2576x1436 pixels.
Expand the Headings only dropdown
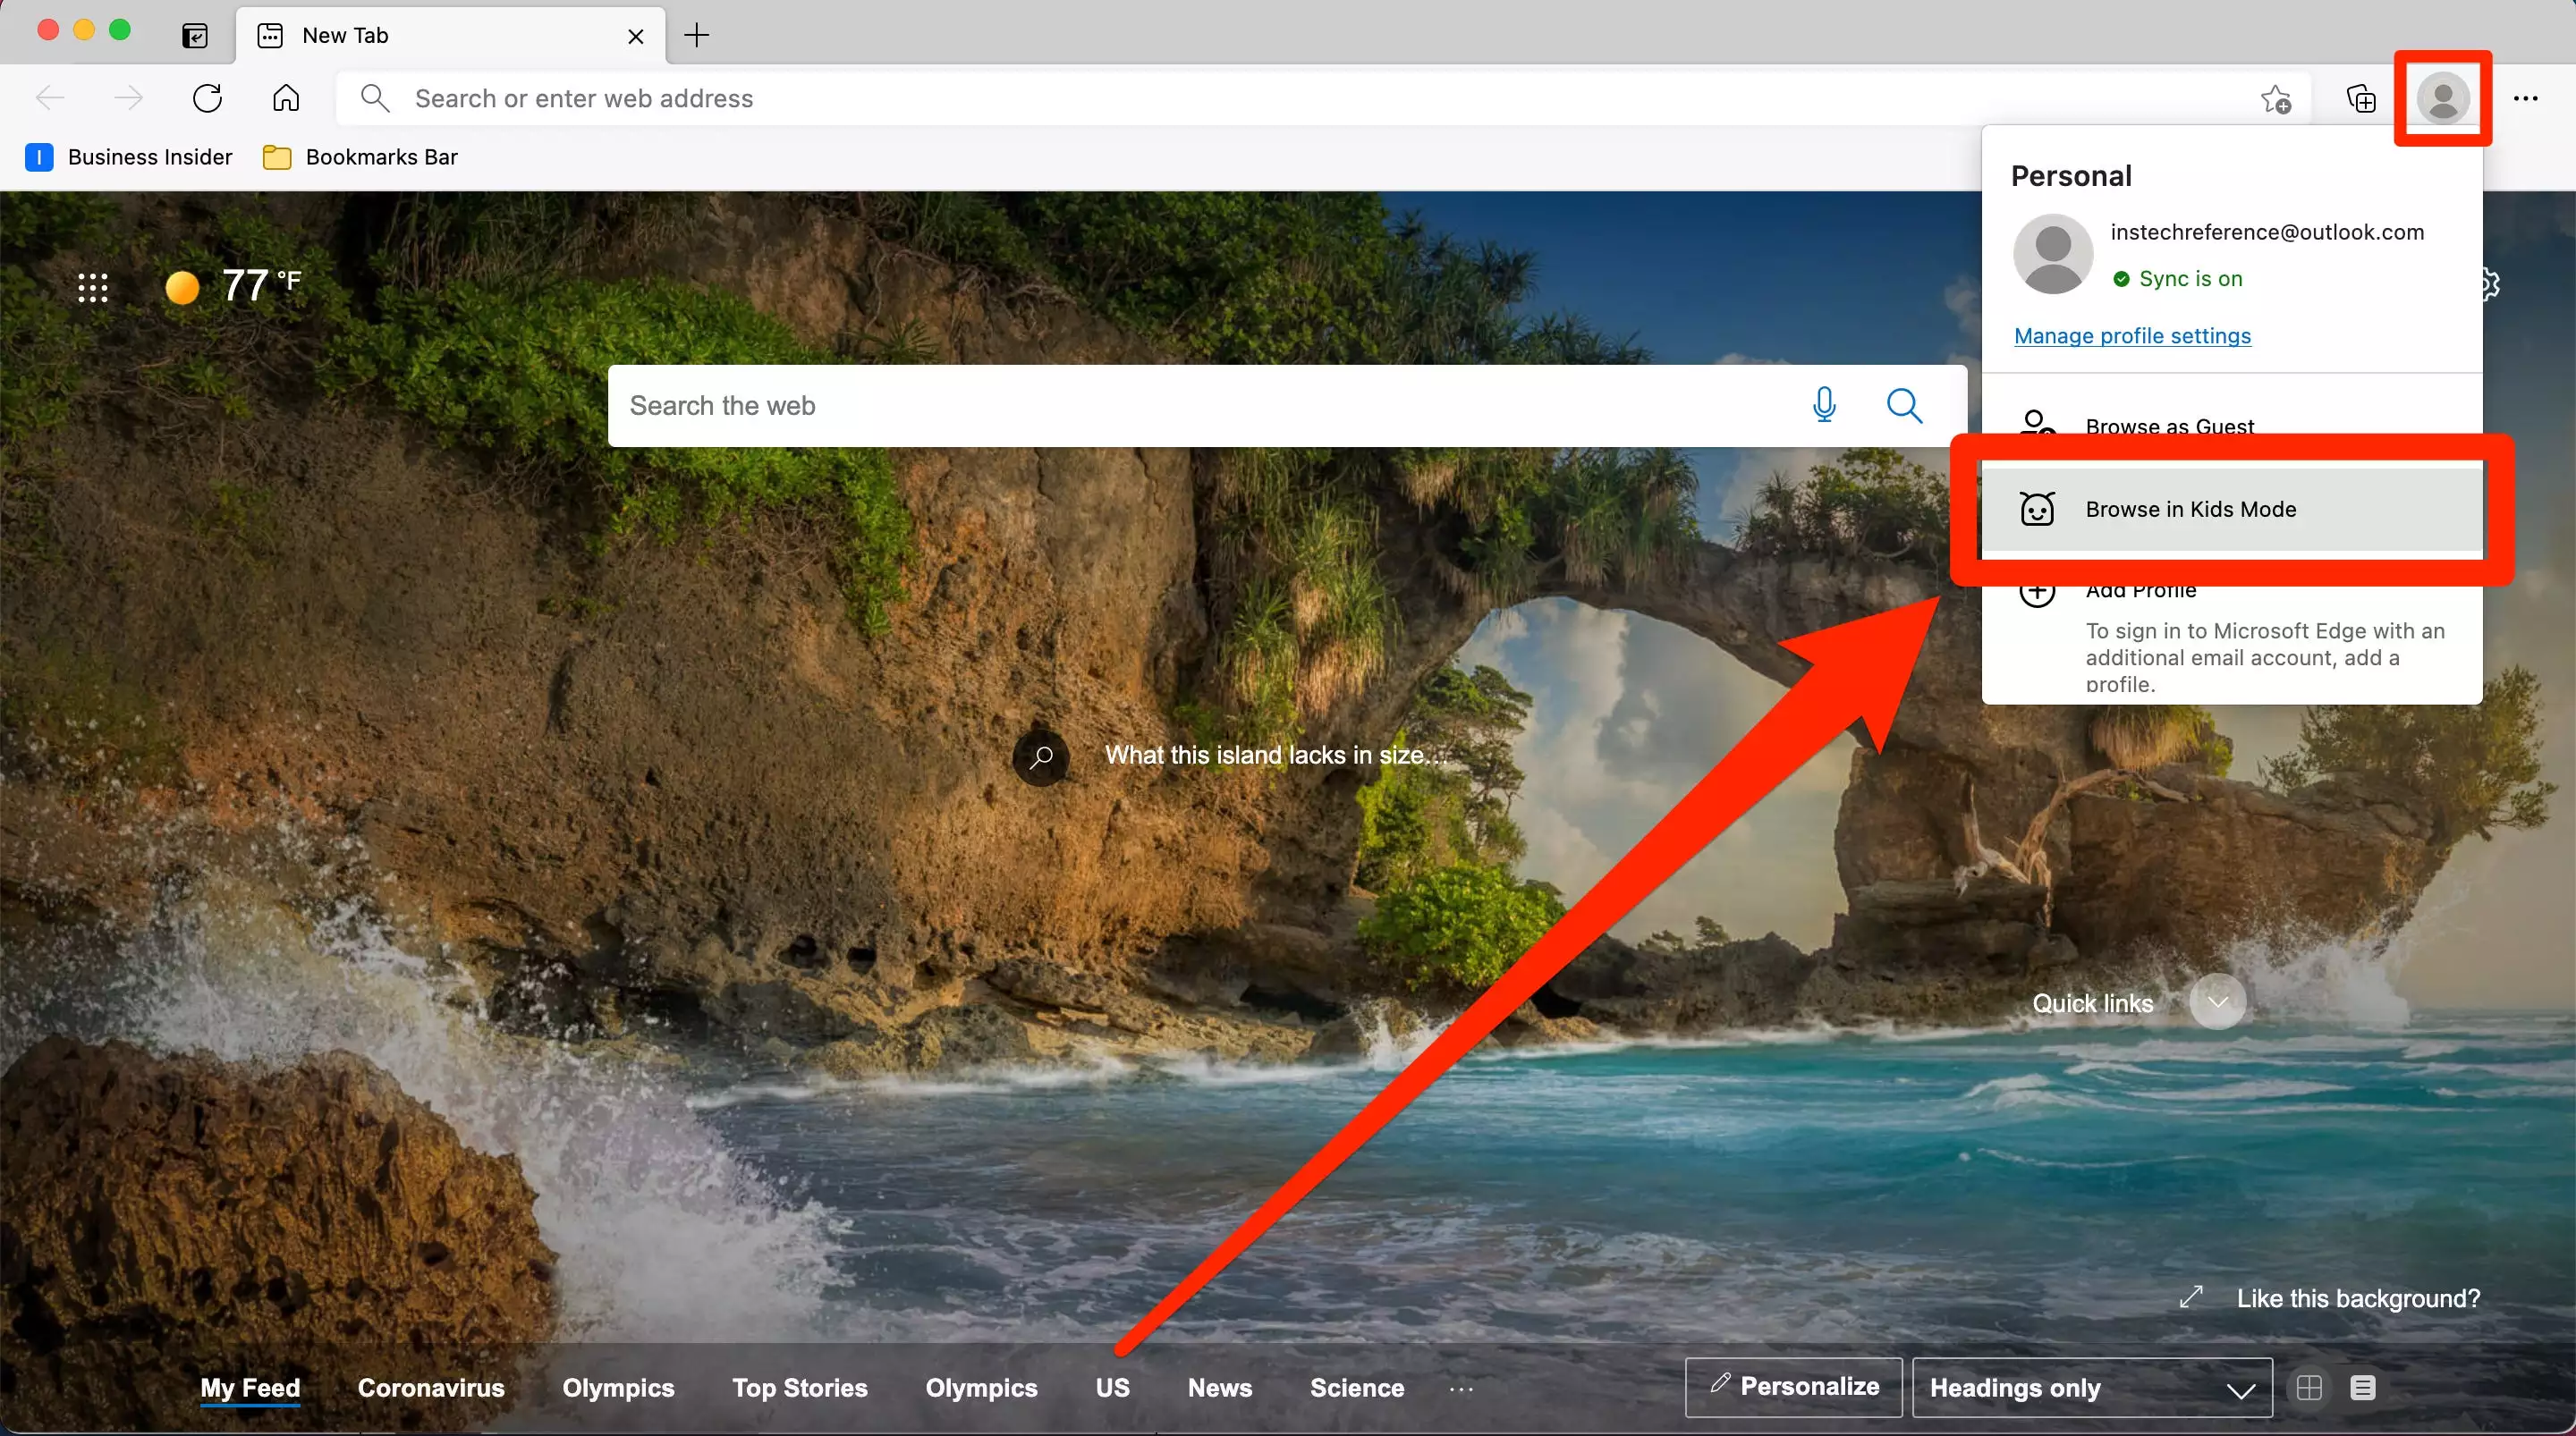pos(2091,1388)
